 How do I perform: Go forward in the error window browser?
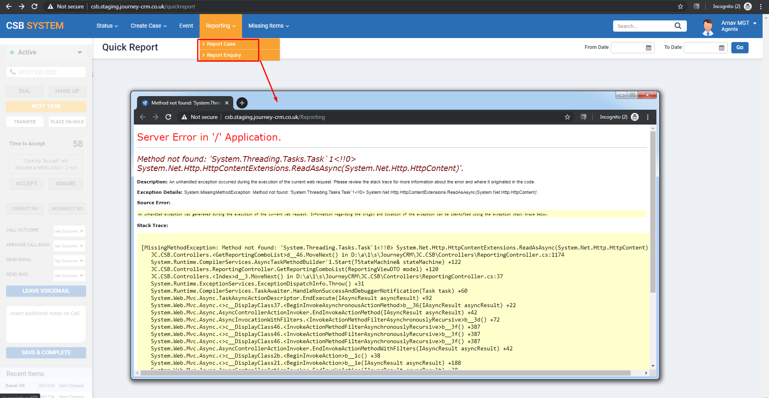coord(155,117)
